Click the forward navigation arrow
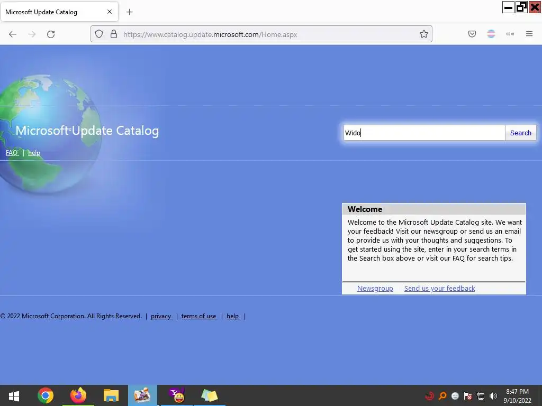This screenshot has height=406, width=542. [32, 34]
